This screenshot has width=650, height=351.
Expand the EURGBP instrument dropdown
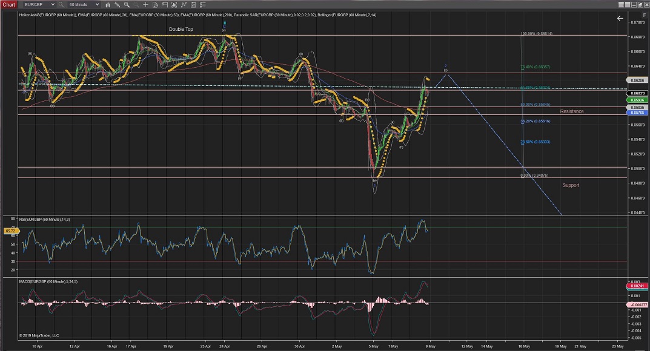53,4
